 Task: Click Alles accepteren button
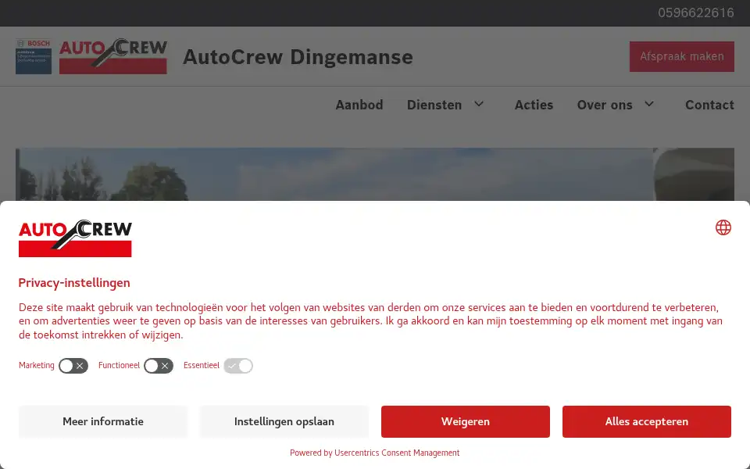pos(647,421)
